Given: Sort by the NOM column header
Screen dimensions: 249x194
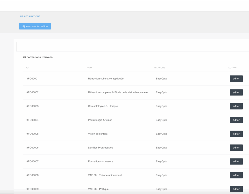Looking at the screenshot, I should coord(89,68).
